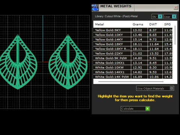Screen dimensions: 180x135
Task: Click the 21.02 grams value
Action: point(137,54)
